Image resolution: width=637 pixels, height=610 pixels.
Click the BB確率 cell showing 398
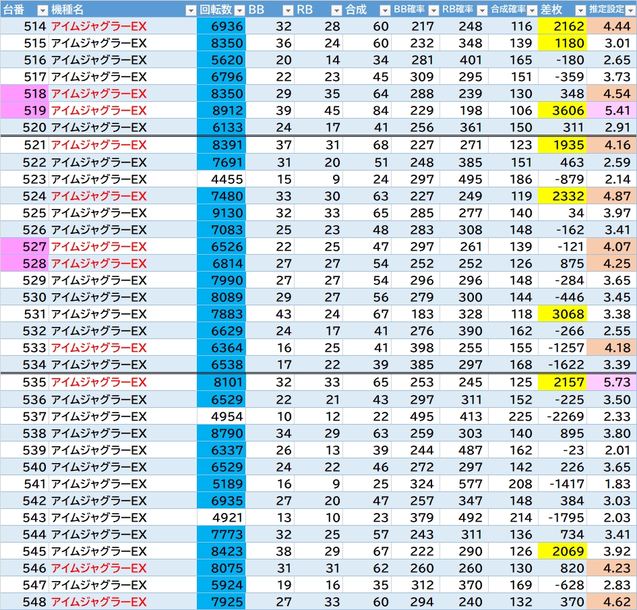coord(416,348)
